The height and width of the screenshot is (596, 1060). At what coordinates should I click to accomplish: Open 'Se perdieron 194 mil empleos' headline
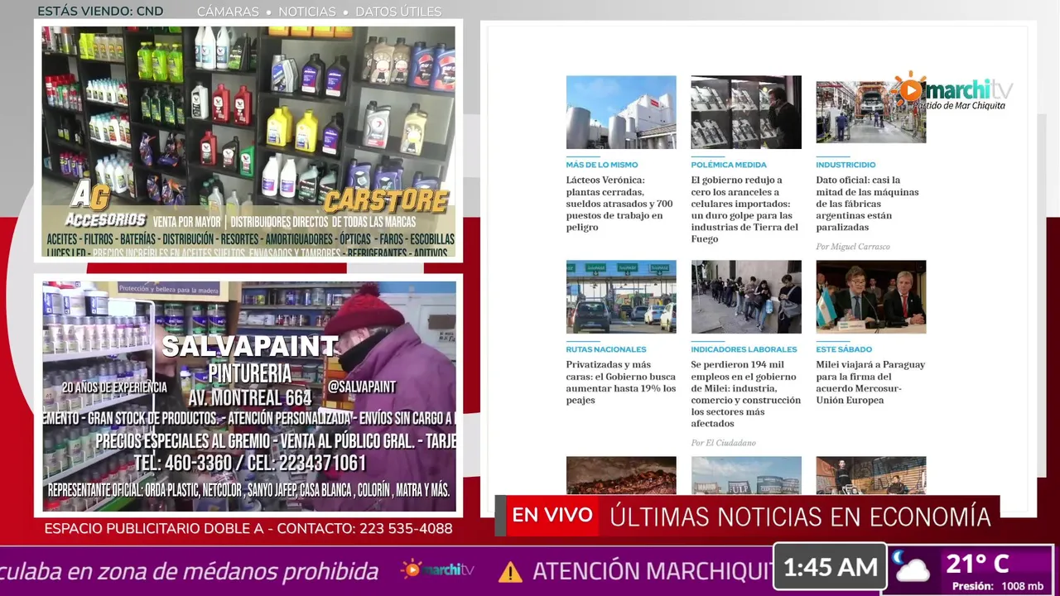coord(746,394)
